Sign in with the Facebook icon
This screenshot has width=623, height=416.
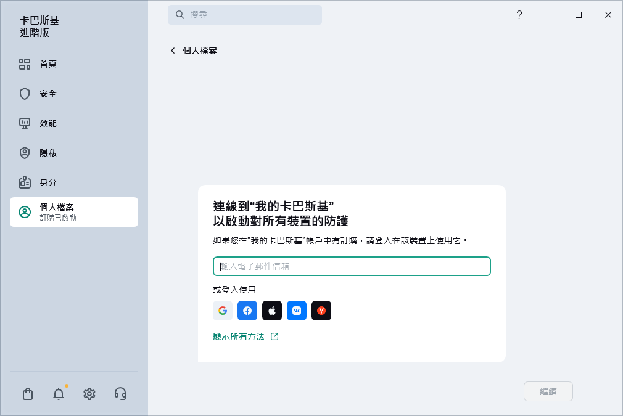247,311
